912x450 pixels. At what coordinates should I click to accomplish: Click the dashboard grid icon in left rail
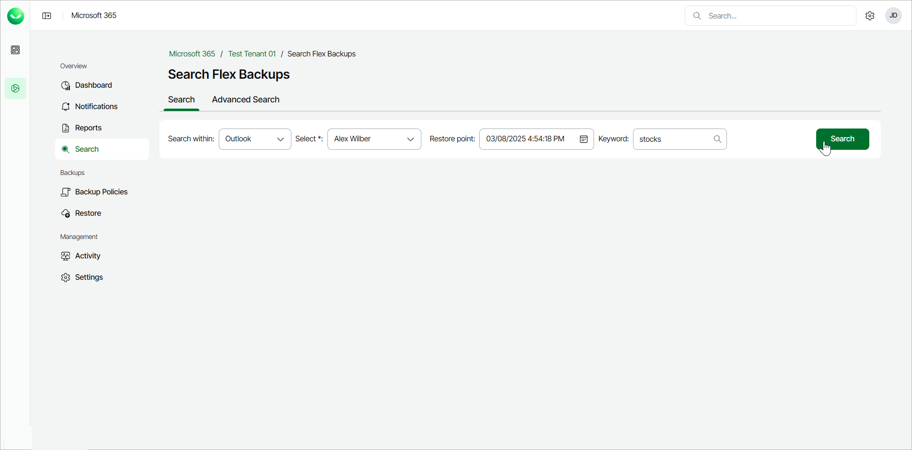point(16,50)
